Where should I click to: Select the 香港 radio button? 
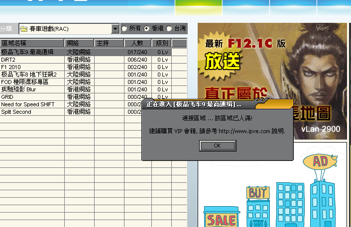click(x=146, y=28)
